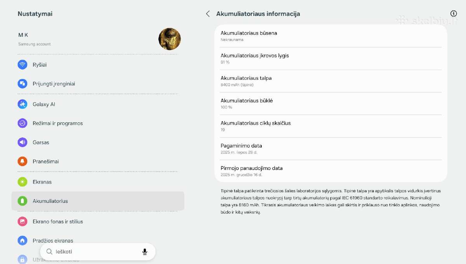
Task: Tap the Režimai ir programos icon
Action: pos(23,123)
